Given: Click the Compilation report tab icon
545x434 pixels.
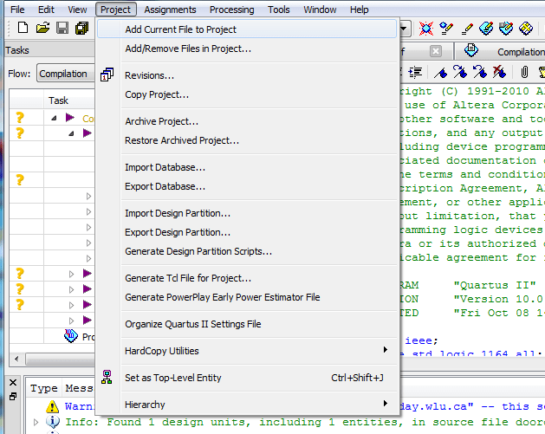Looking at the screenshot, I should [471, 50].
